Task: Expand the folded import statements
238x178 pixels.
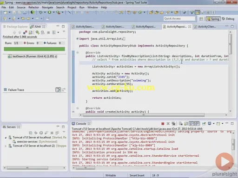Action: point(78,38)
